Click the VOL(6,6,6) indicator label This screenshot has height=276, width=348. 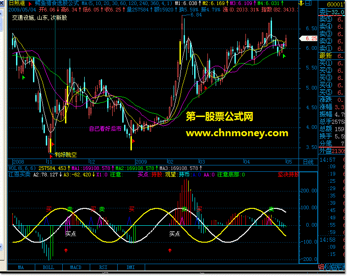pos(22,168)
